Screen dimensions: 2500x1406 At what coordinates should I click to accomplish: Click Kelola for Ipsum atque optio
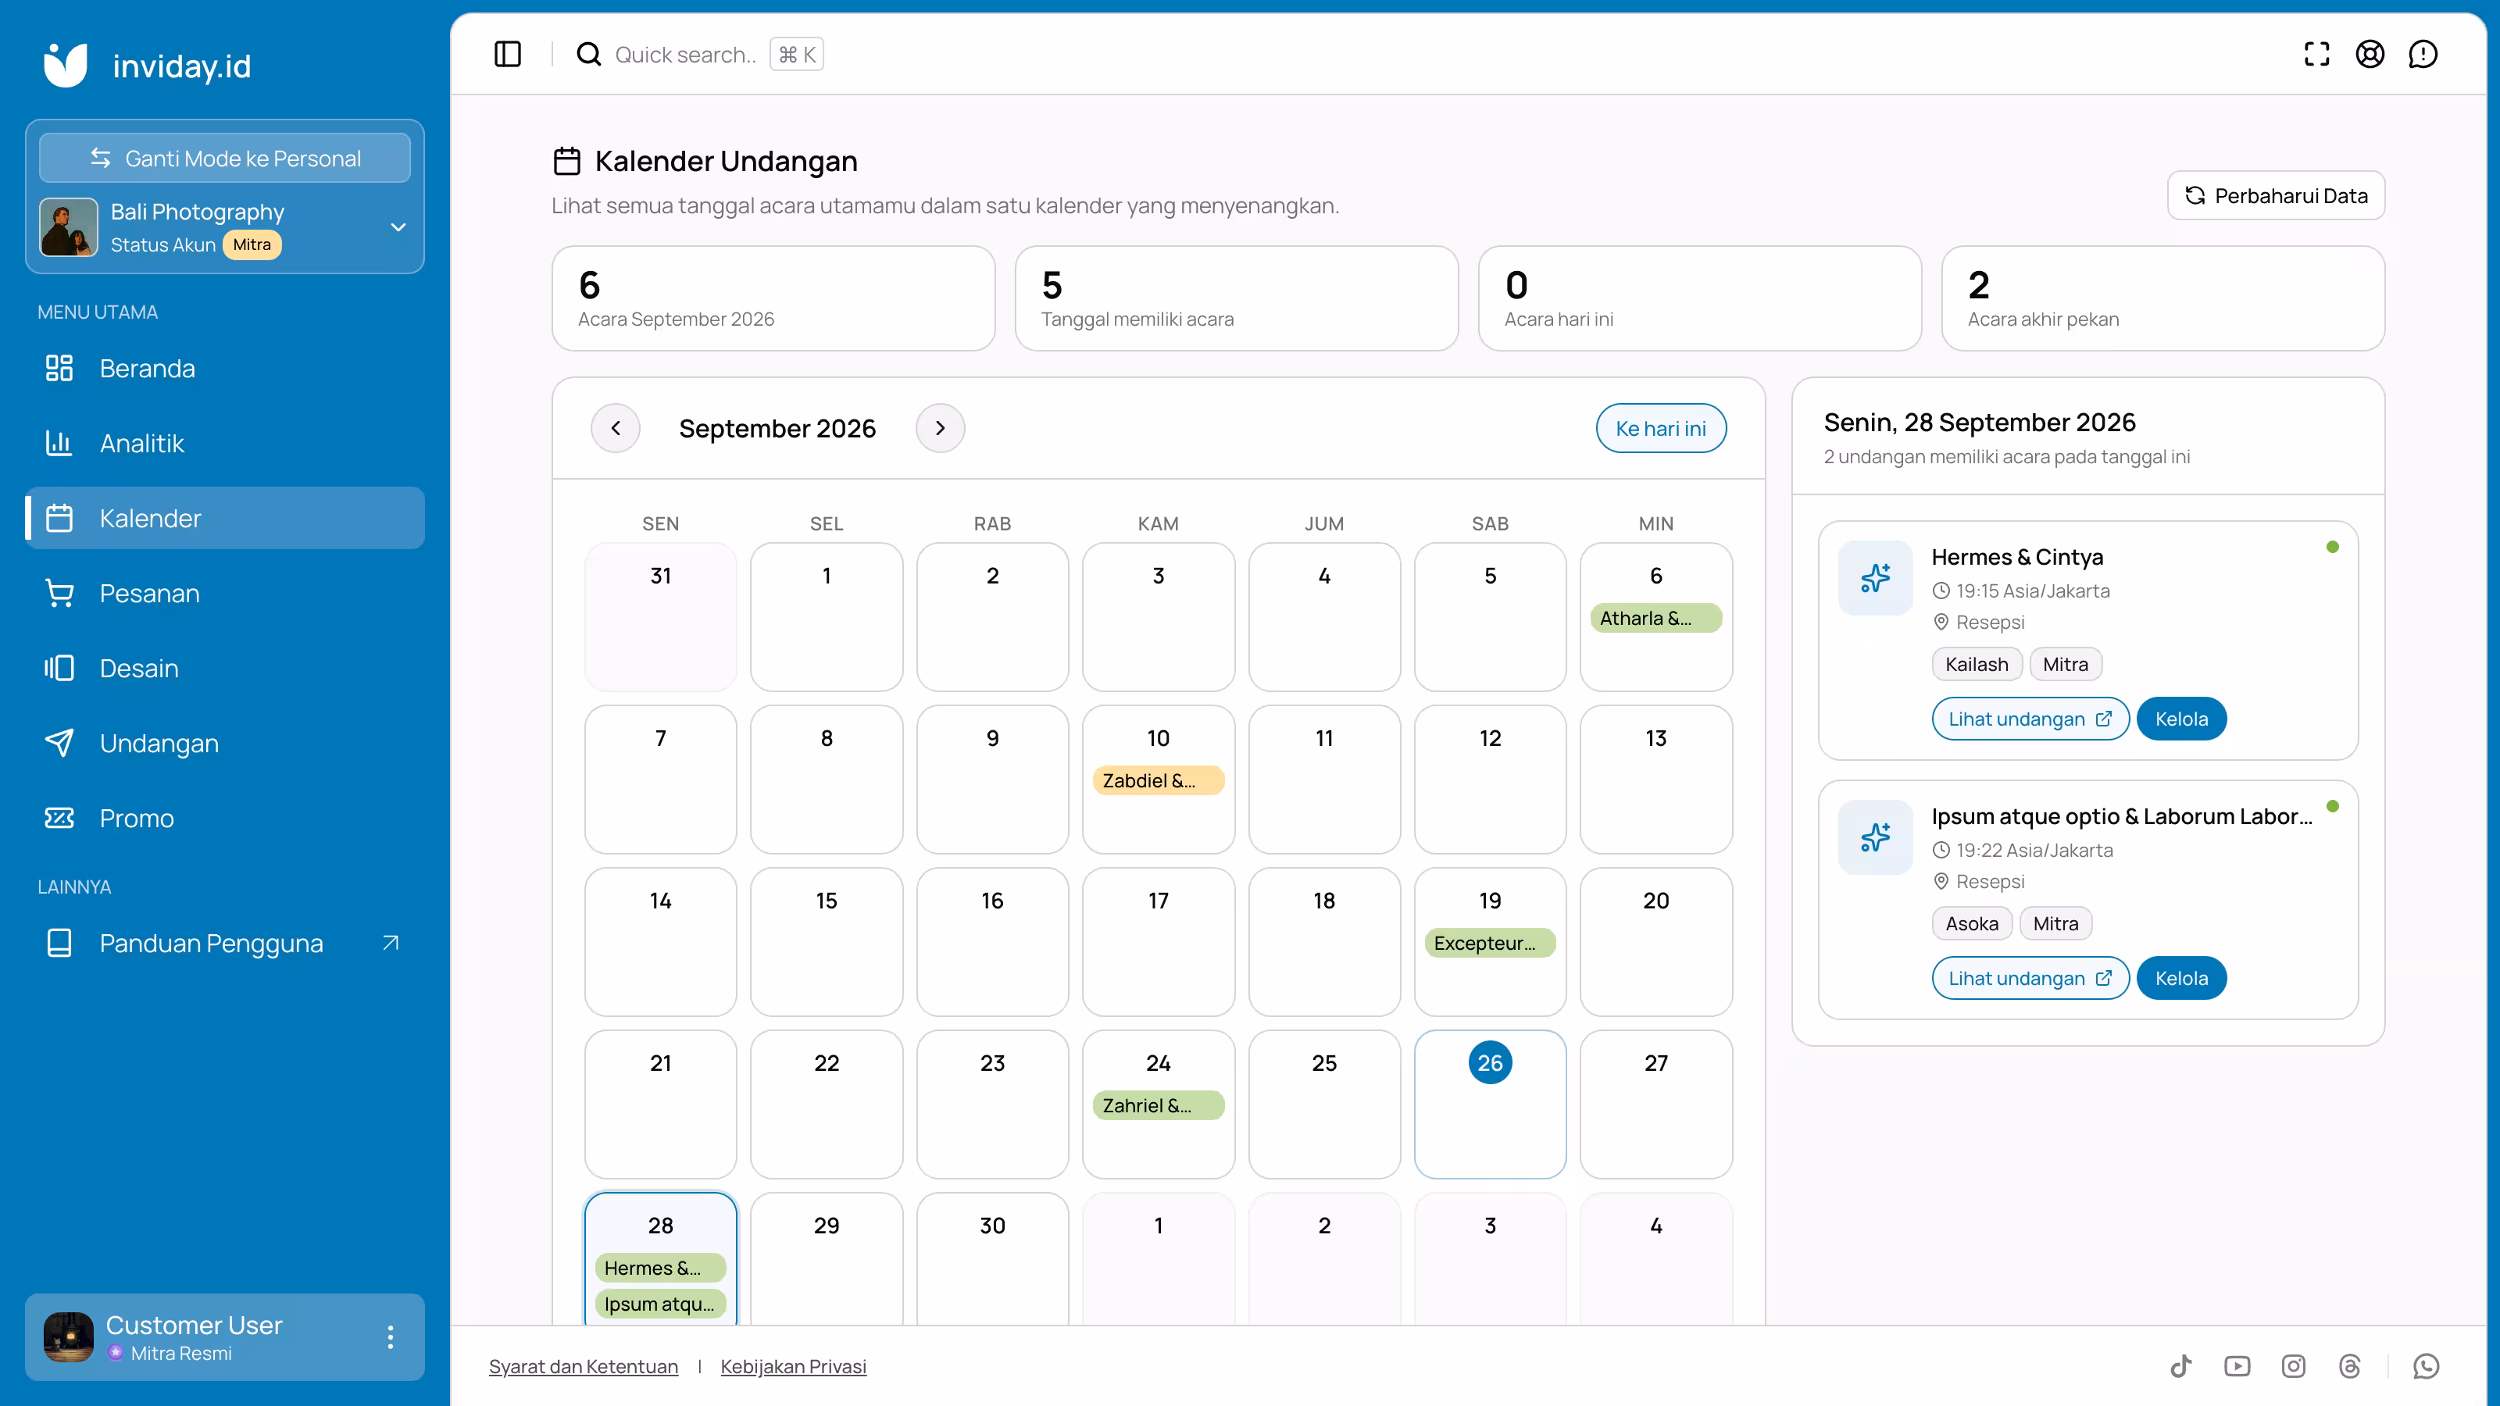click(x=2180, y=978)
